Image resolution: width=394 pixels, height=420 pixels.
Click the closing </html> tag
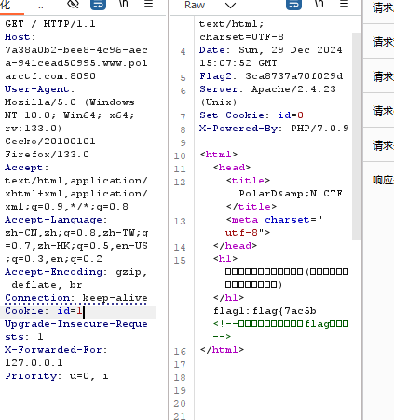[x=222, y=350]
